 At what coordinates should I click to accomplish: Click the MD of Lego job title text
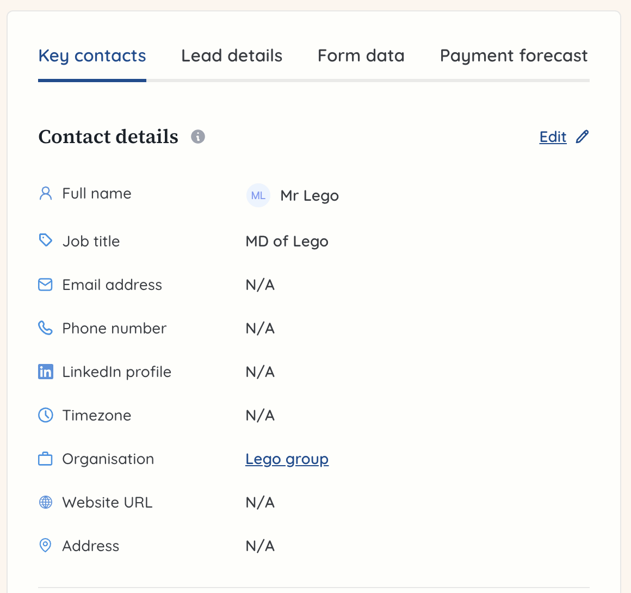tap(287, 241)
